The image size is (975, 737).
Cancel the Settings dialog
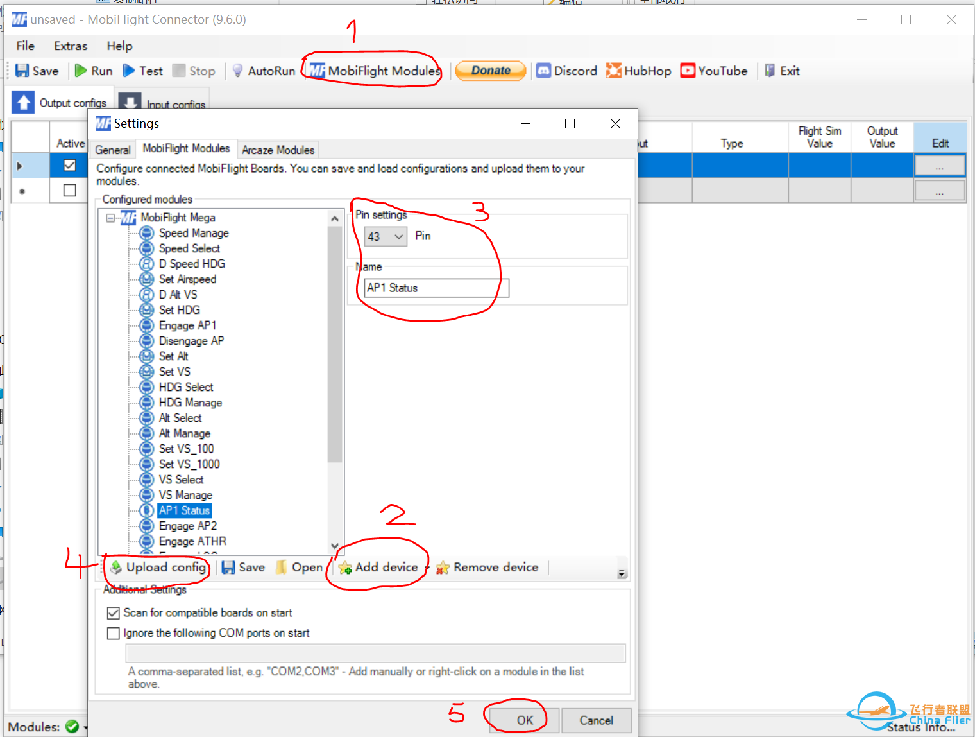click(x=596, y=720)
